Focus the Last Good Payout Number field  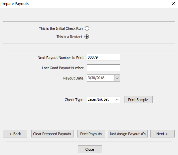point(103,68)
